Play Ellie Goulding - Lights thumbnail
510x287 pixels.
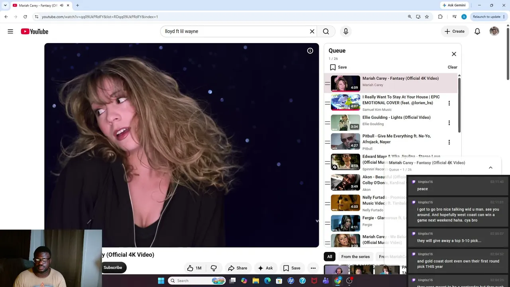(x=345, y=123)
